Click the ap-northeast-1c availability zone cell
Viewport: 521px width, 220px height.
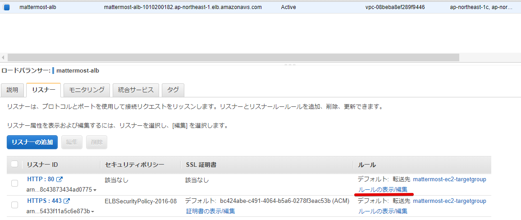click(481, 7)
